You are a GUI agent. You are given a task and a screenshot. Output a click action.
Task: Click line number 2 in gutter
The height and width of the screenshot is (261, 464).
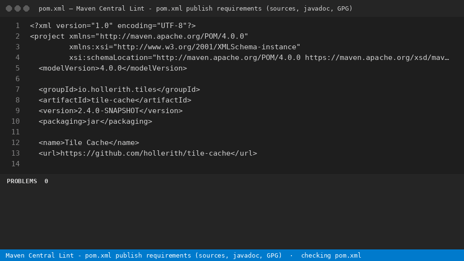17,36
